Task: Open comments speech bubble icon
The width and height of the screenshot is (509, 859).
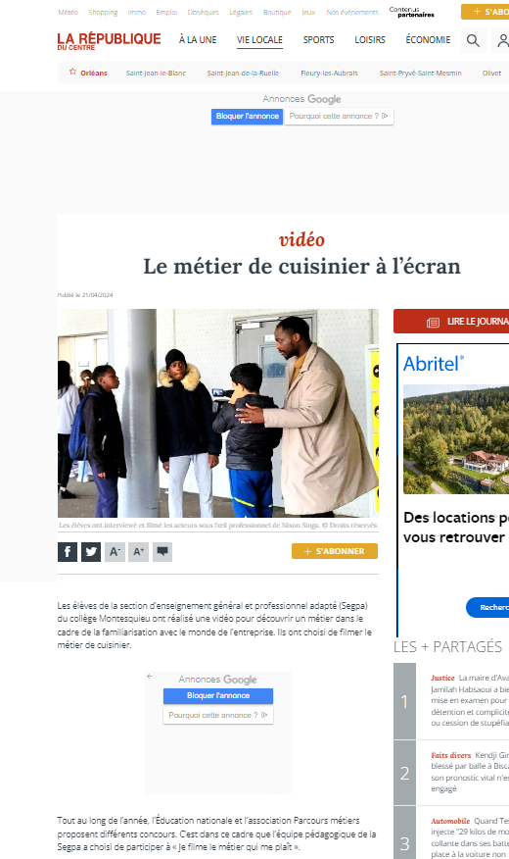Action: [162, 552]
